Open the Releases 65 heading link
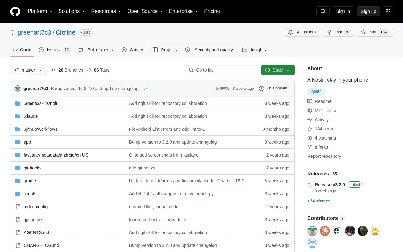The width and height of the screenshot is (403, 252). (322, 174)
